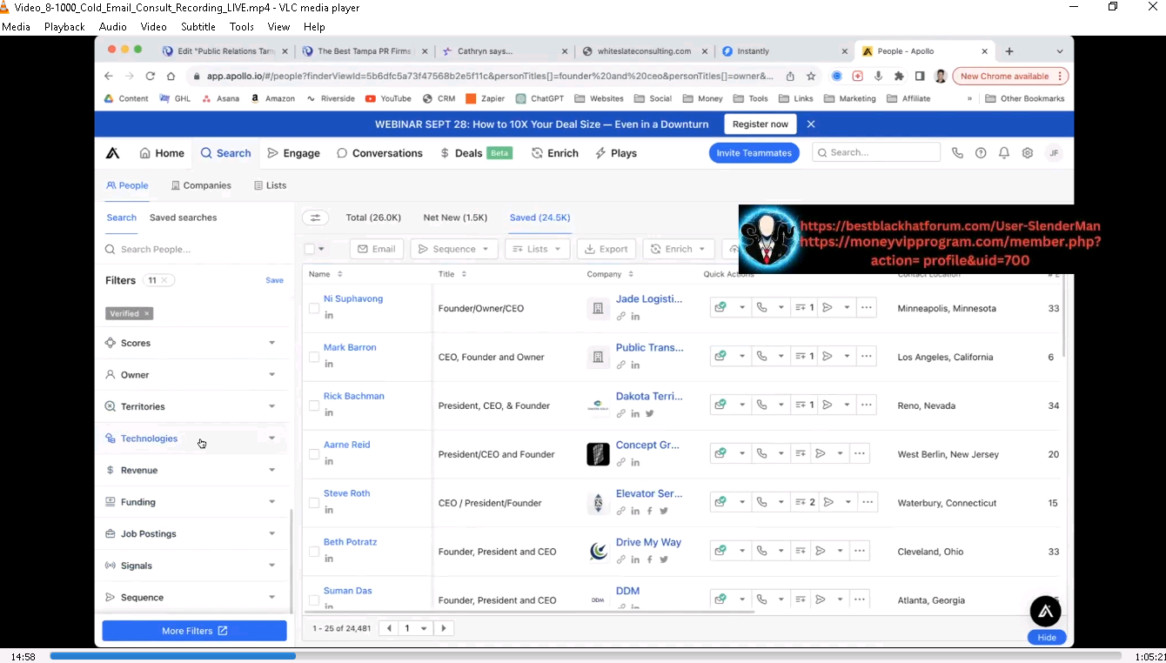Screen dimensions: 1166x663
Task: Click list icon in Beth Potratz row
Action: (x=800, y=552)
